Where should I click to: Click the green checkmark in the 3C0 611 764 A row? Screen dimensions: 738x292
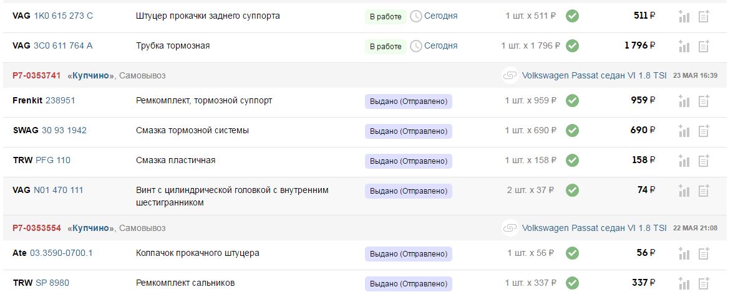(572, 45)
